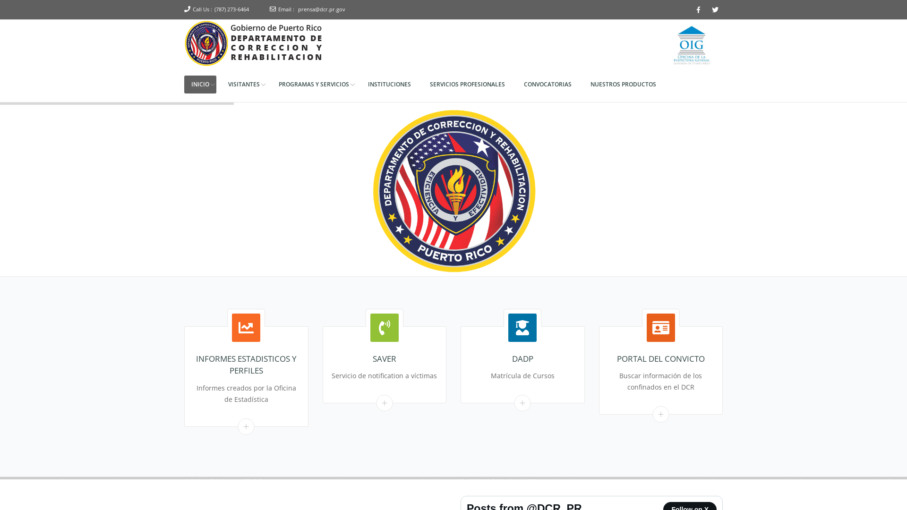Click the phone number (787) 273-6464
Screen dimensions: 907x510
tap(231, 9)
